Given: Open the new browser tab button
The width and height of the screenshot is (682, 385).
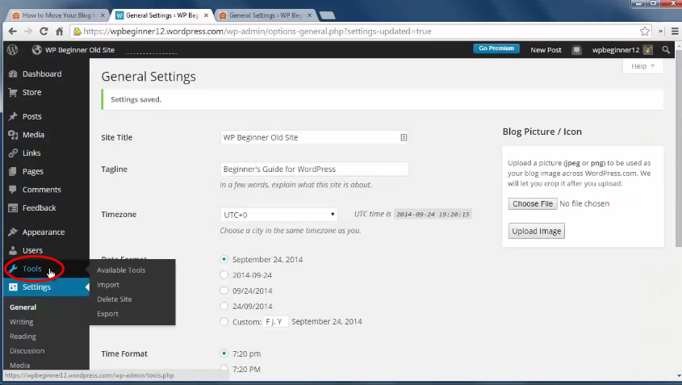Looking at the screenshot, I should point(327,15).
